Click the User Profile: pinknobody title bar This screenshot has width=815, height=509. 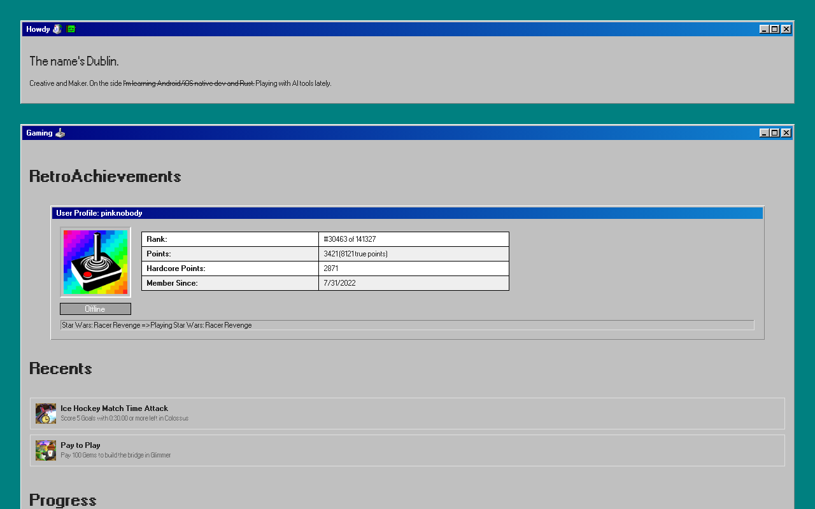(x=407, y=213)
